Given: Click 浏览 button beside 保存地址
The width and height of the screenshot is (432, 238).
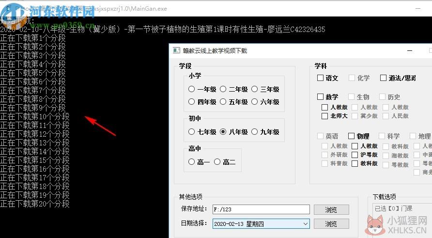Looking at the screenshot, I should (331, 209).
